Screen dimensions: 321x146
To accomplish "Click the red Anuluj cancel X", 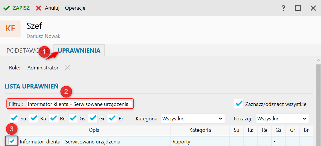I will [39, 8].
